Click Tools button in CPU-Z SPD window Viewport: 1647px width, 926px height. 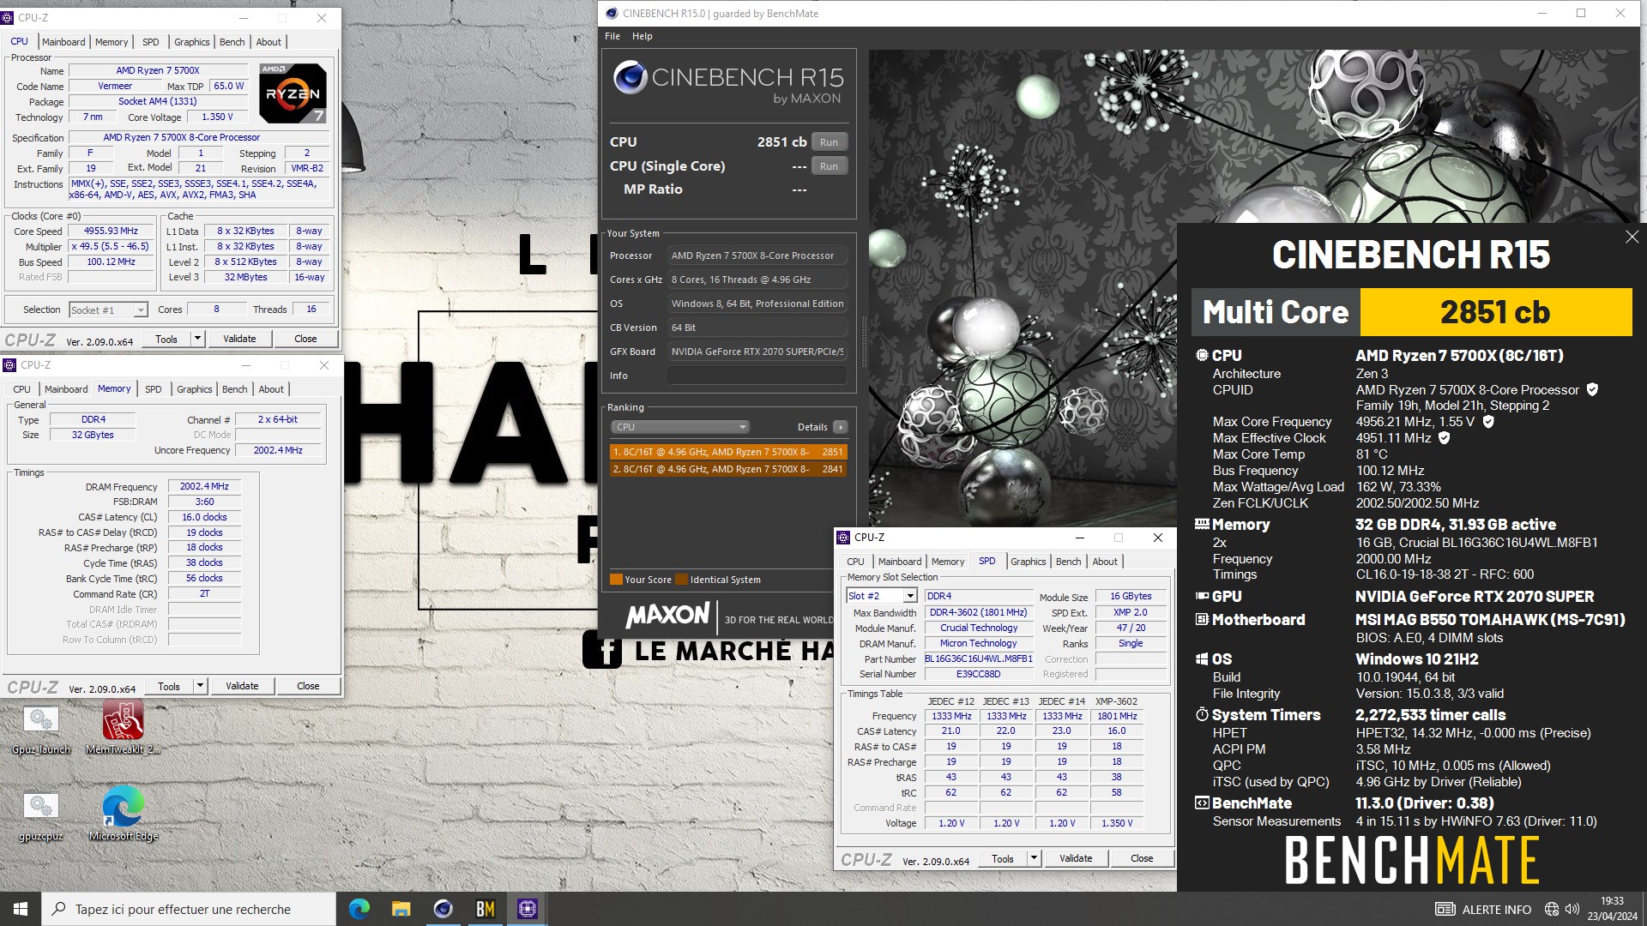(1002, 858)
